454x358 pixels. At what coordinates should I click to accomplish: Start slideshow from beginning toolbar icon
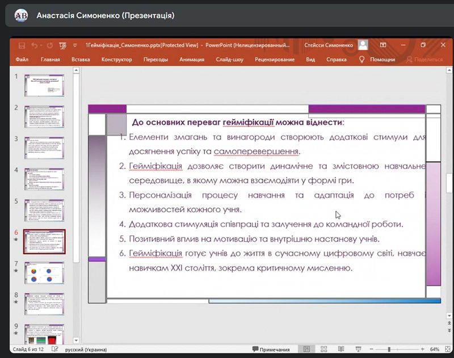[62, 45]
